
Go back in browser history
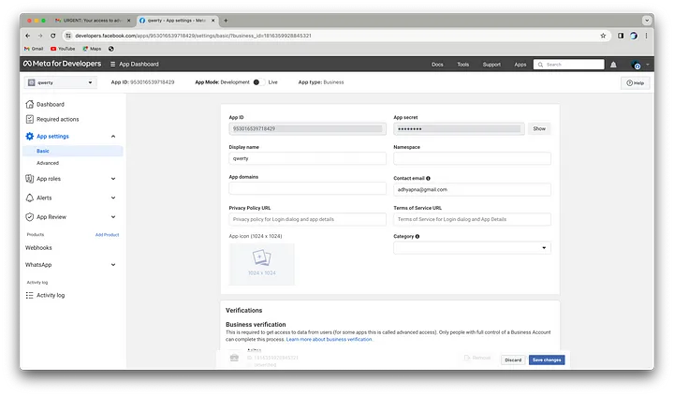pyautogui.click(x=27, y=36)
